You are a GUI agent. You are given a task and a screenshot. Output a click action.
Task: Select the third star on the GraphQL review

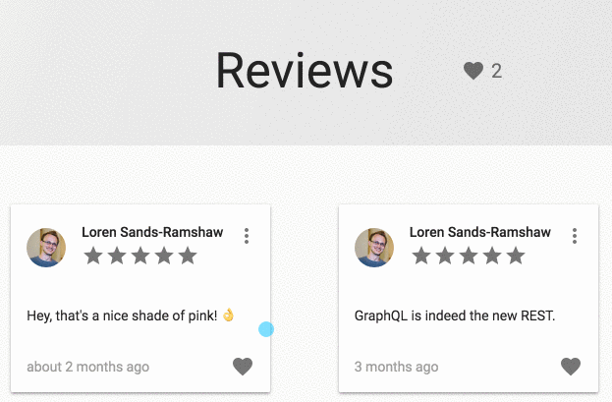469,256
